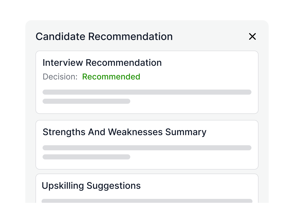
Task: Select the Strengths And Weaknesses Summary heading
Action: [124, 132]
